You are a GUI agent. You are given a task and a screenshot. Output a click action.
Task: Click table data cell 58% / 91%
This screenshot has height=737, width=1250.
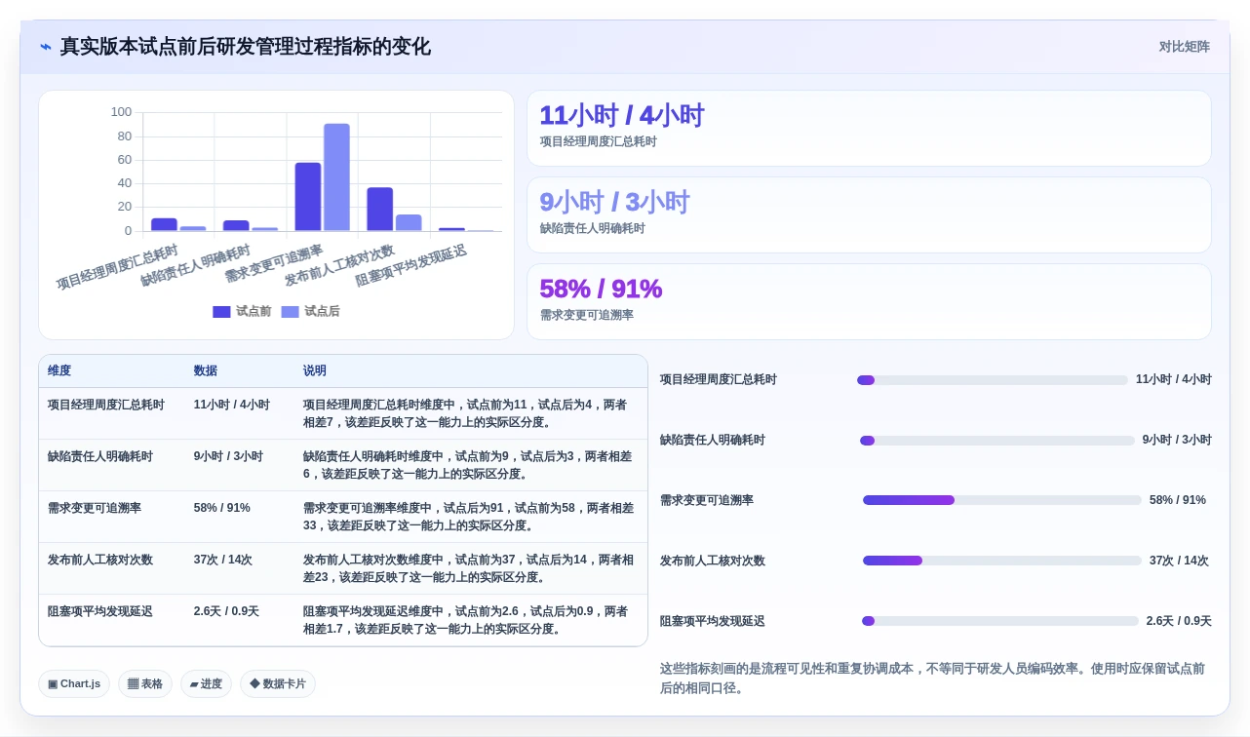click(x=222, y=508)
